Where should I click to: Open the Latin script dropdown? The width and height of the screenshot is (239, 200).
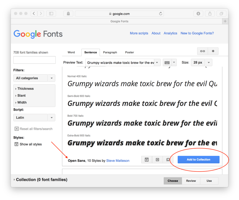pyautogui.click(x=34, y=117)
